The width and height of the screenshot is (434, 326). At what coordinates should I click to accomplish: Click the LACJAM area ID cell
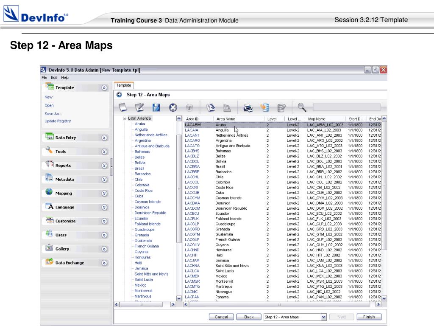[x=192, y=260]
